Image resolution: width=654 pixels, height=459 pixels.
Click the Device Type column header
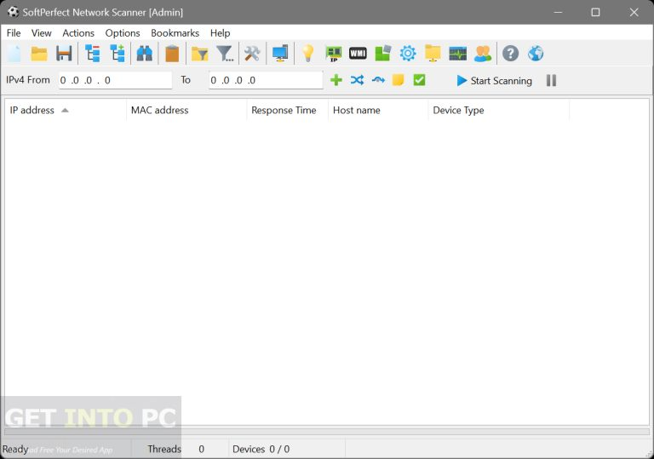pyautogui.click(x=458, y=110)
